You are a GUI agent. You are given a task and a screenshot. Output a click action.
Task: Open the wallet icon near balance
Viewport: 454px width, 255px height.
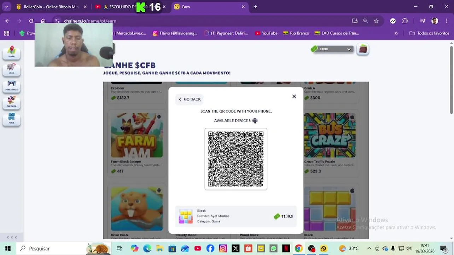point(363,49)
